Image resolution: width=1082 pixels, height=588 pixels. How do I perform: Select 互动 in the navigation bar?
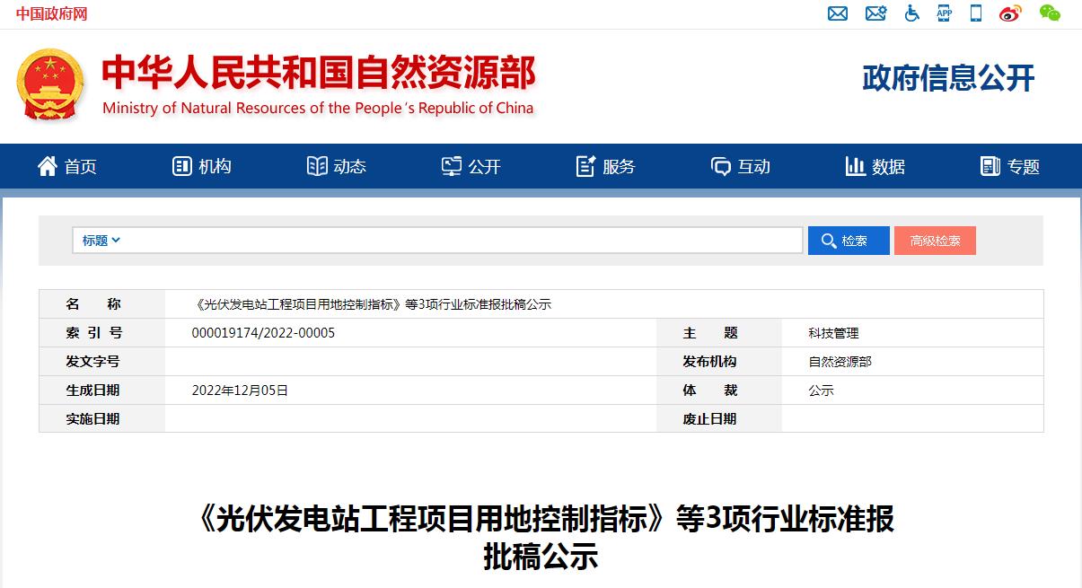[741, 166]
